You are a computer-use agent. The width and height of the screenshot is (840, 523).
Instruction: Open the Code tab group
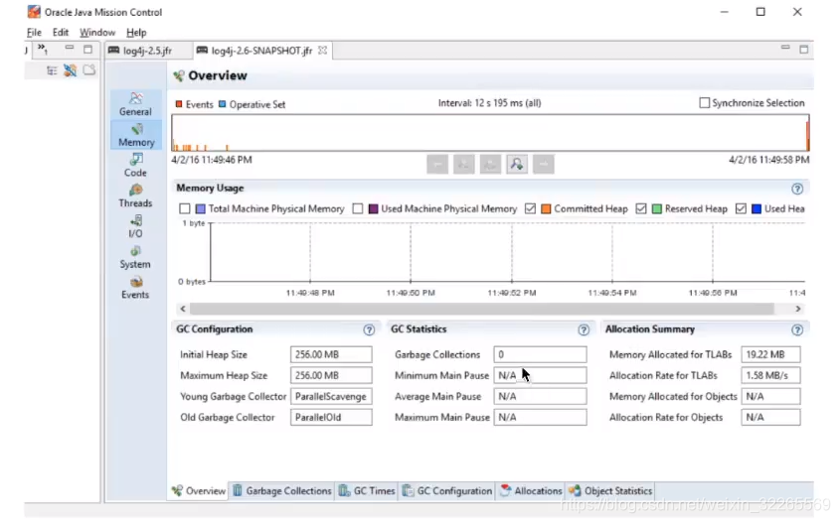(x=135, y=166)
